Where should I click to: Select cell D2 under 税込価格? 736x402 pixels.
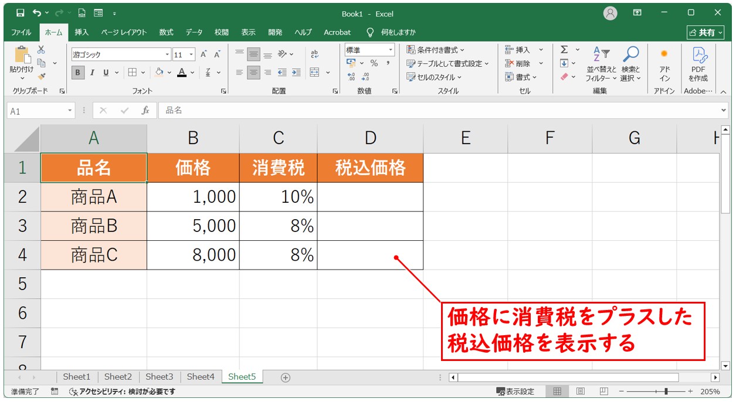pos(369,197)
